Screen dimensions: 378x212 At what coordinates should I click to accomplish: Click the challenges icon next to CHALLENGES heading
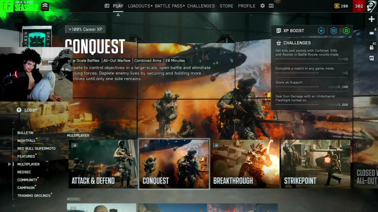pyautogui.click(x=278, y=43)
